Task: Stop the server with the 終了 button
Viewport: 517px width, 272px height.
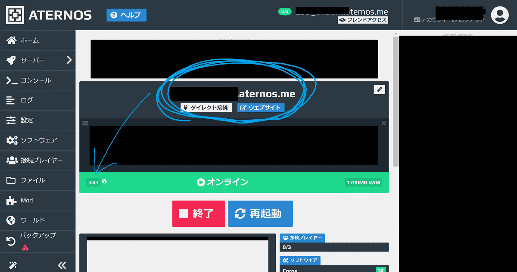Action: coord(199,213)
